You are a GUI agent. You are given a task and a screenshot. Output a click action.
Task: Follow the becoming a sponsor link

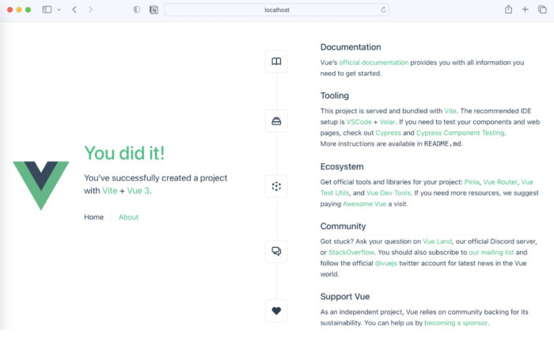tap(456, 323)
